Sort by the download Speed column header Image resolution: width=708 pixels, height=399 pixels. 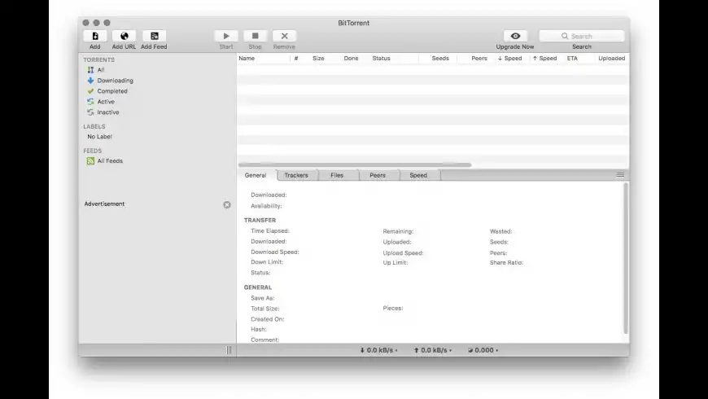coord(510,59)
